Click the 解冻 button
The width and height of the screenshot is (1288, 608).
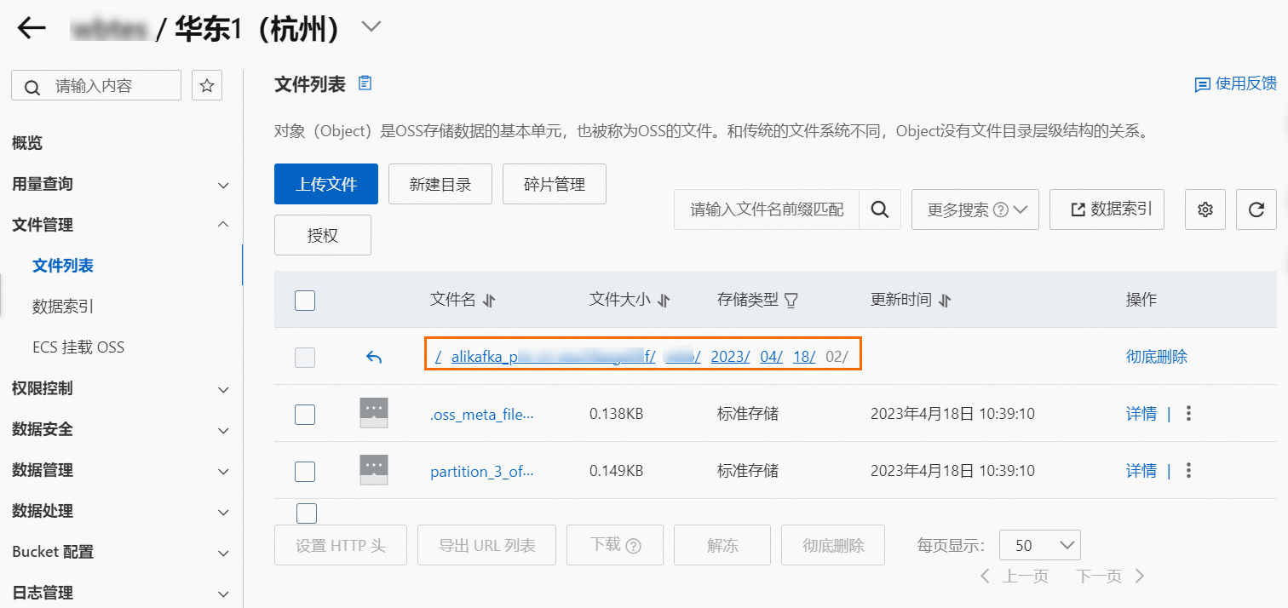point(722,545)
